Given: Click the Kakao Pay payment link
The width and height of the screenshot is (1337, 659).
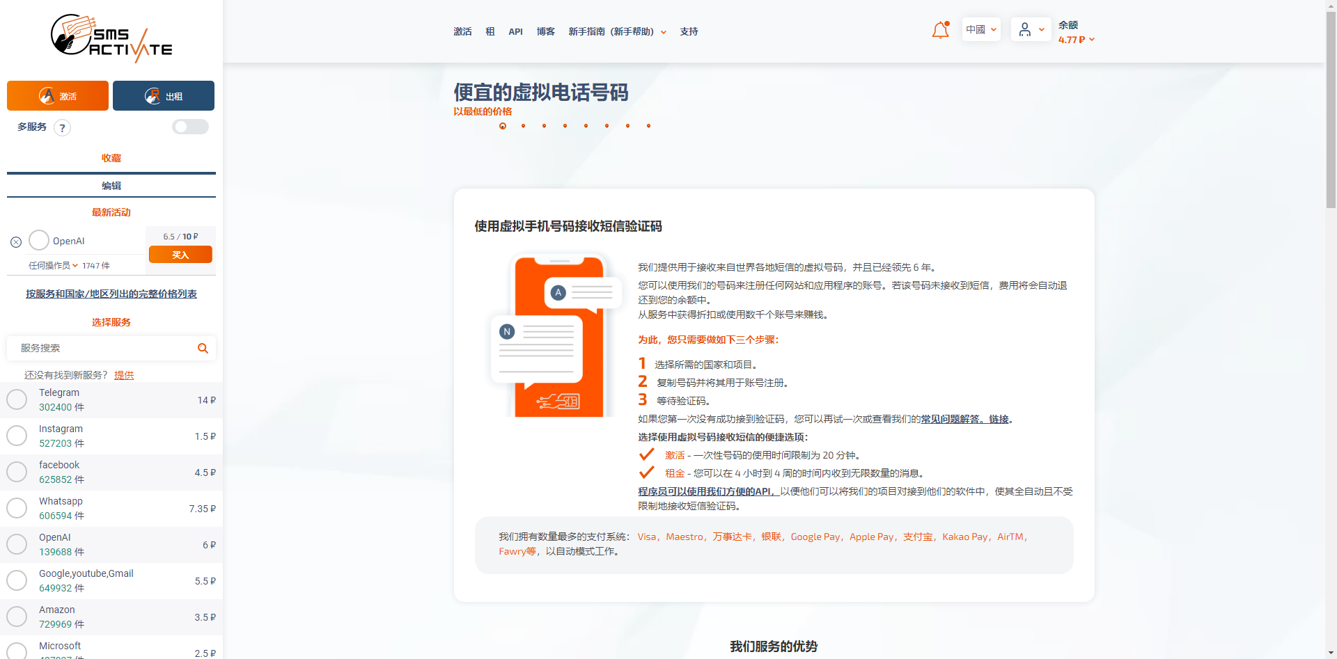Looking at the screenshot, I should (x=965, y=537).
